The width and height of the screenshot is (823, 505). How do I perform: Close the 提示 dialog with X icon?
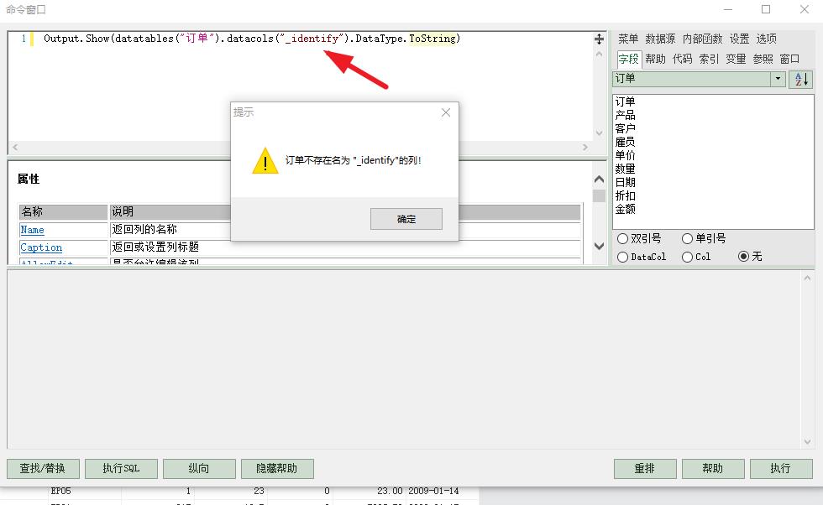(x=446, y=112)
